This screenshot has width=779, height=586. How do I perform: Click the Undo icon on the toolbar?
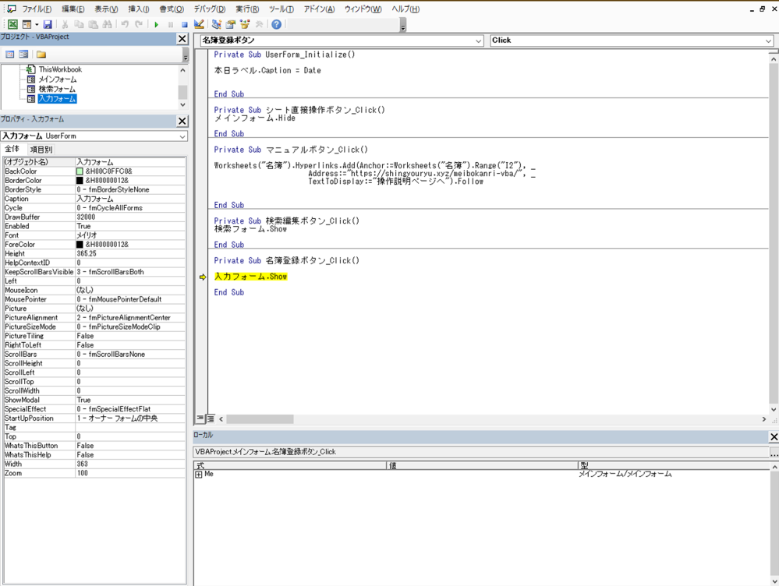tap(126, 24)
